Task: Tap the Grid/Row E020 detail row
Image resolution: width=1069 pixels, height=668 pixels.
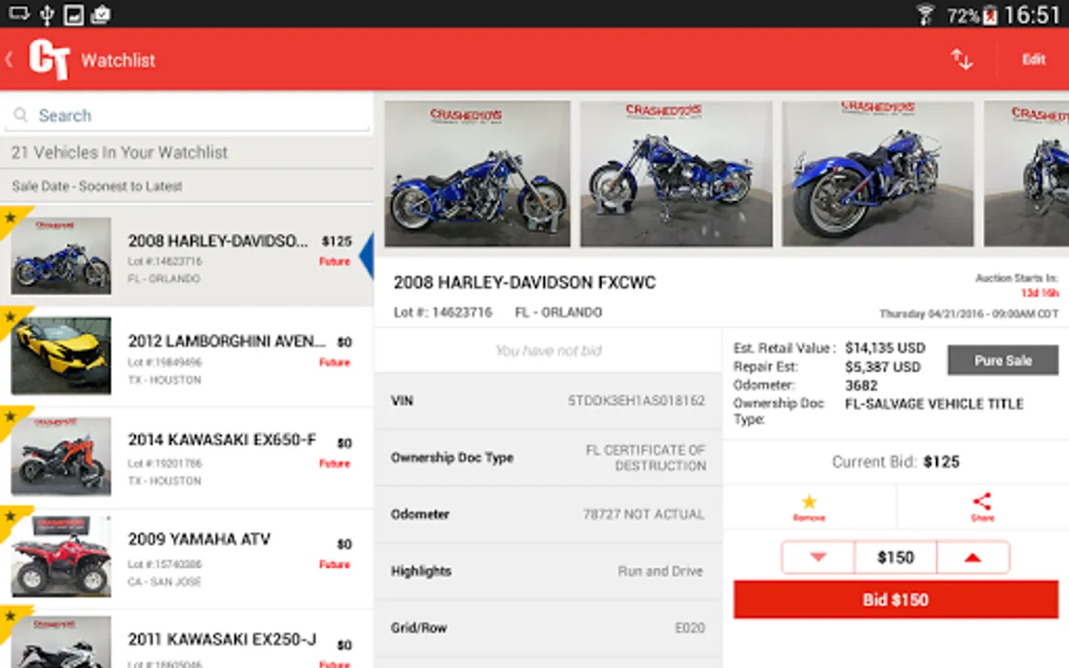Action: [548, 628]
